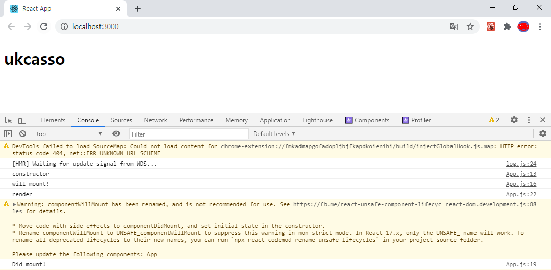This screenshot has width=551, height=270.
Task: Open Console settings gear
Action: click(x=543, y=133)
